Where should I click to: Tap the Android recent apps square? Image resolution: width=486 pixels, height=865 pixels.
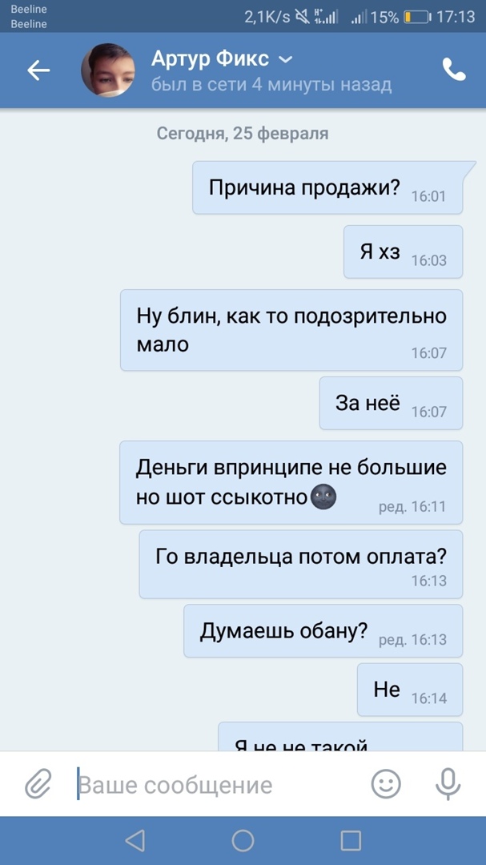pos(351,841)
